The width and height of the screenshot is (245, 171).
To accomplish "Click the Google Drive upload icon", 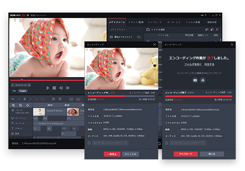I will [203, 80].
